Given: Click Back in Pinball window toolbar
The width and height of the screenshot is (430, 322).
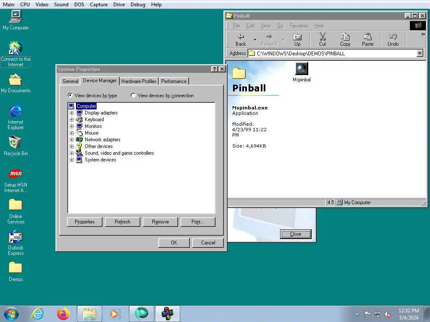Looking at the screenshot, I should tap(241, 40).
